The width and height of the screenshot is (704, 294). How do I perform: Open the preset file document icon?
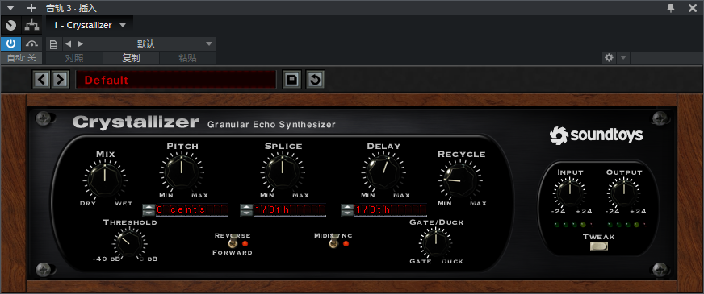(53, 44)
